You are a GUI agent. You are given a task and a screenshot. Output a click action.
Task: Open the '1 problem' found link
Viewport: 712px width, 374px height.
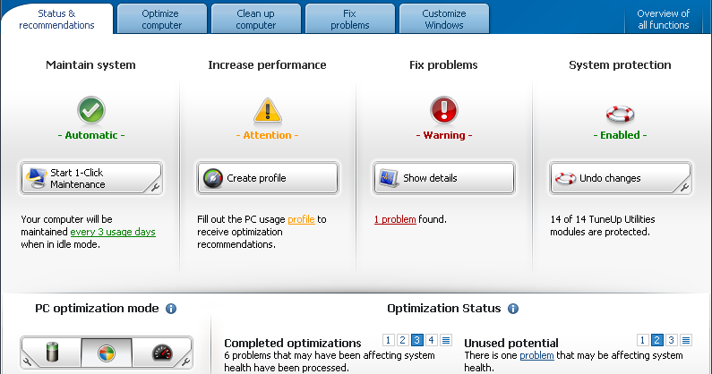point(395,219)
